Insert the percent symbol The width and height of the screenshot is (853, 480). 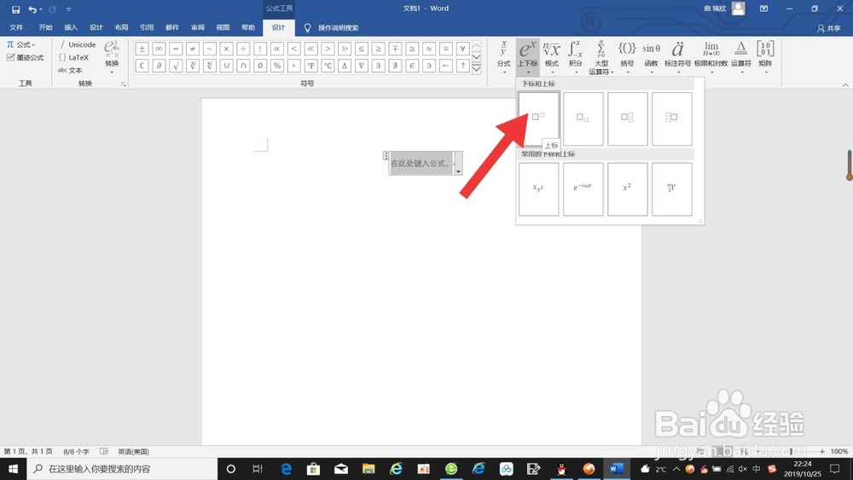(277, 66)
